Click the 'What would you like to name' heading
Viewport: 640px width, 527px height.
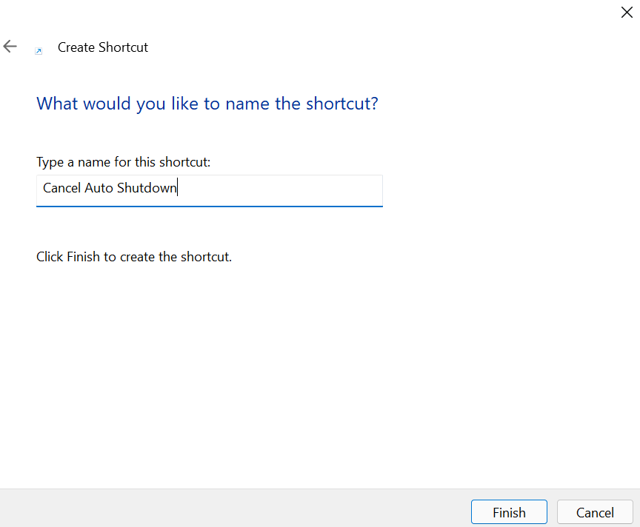tap(208, 104)
